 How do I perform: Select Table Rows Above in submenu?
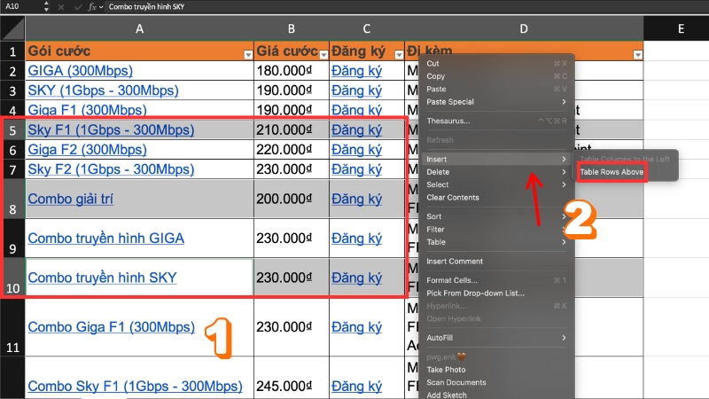click(612, 172)
